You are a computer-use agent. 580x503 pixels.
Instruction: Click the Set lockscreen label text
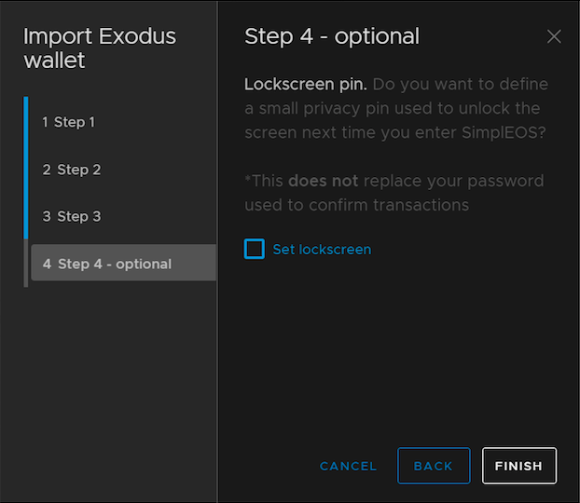point(322,250)
